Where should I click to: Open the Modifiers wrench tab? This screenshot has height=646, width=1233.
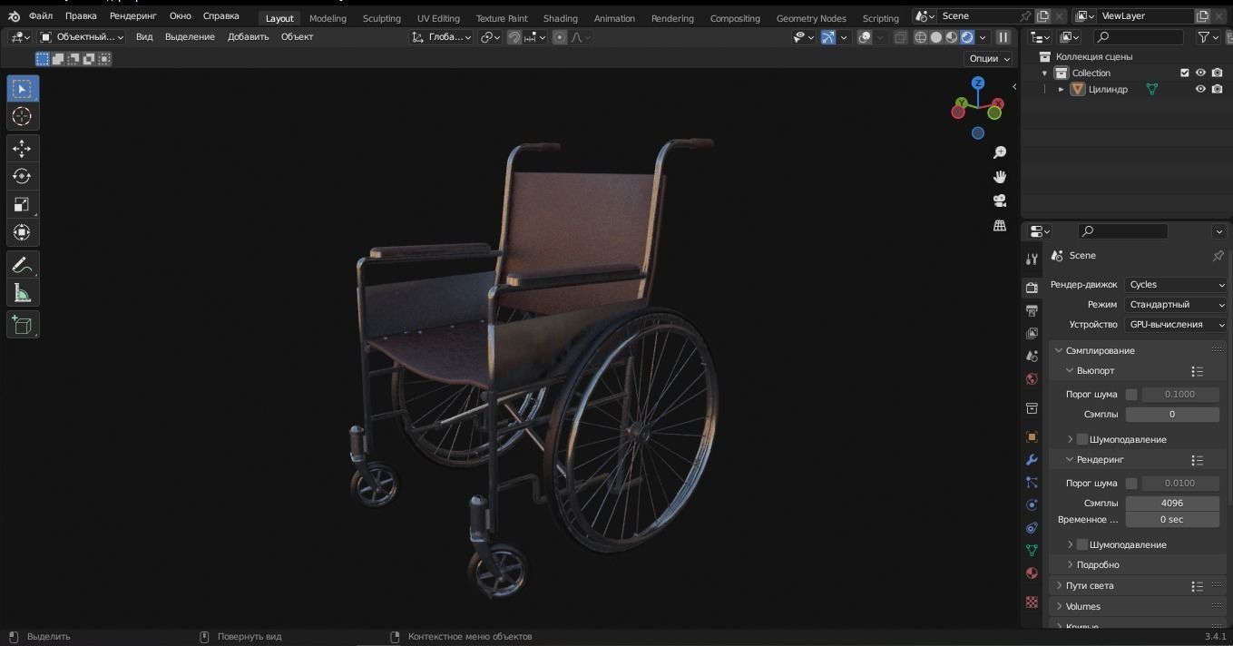point(1032,459)
